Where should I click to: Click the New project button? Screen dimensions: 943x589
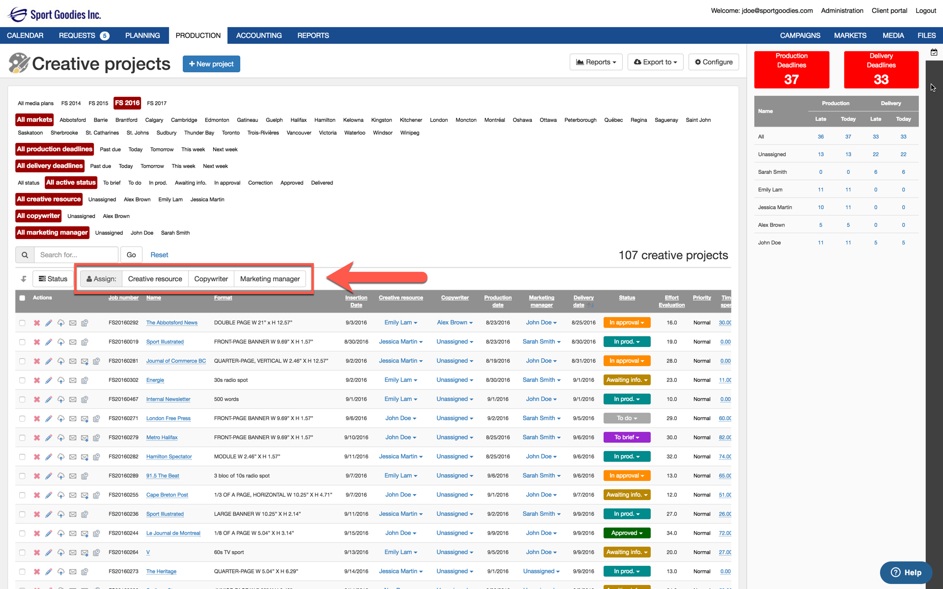click(x=211, y=64)
